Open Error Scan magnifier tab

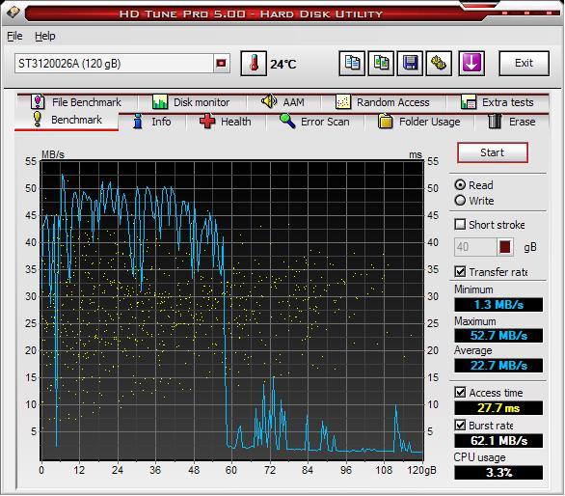[315, 122]
